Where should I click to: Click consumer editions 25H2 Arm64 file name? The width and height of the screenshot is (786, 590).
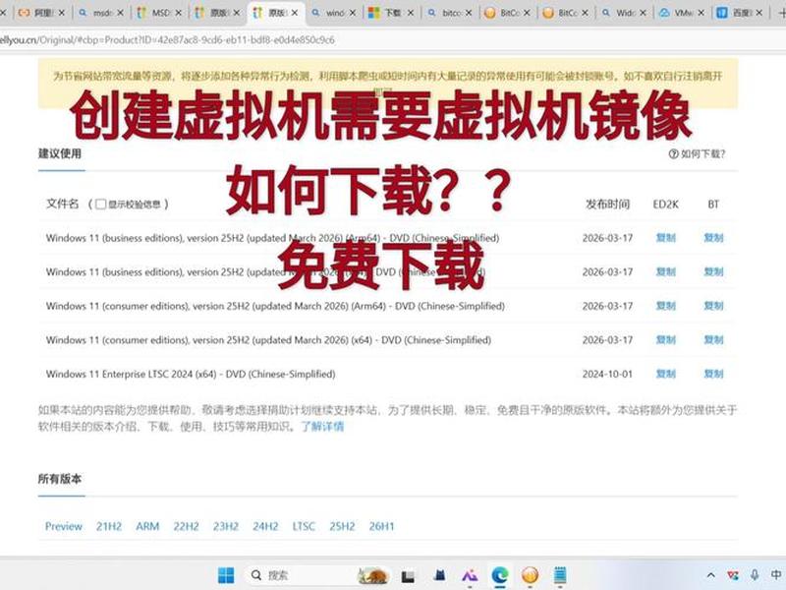coord(275,306)
